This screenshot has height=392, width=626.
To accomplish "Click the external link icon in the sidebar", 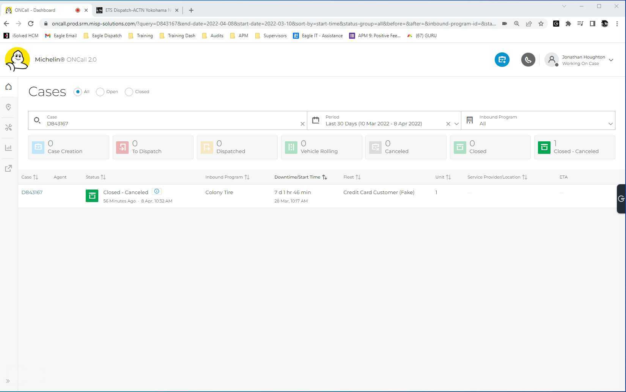I will coord(8,168).
